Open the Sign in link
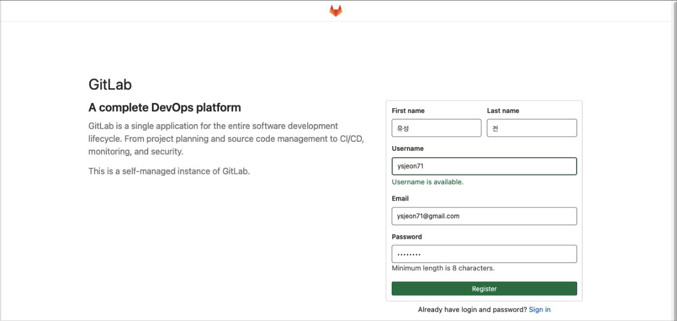 [x=540, y=310]
